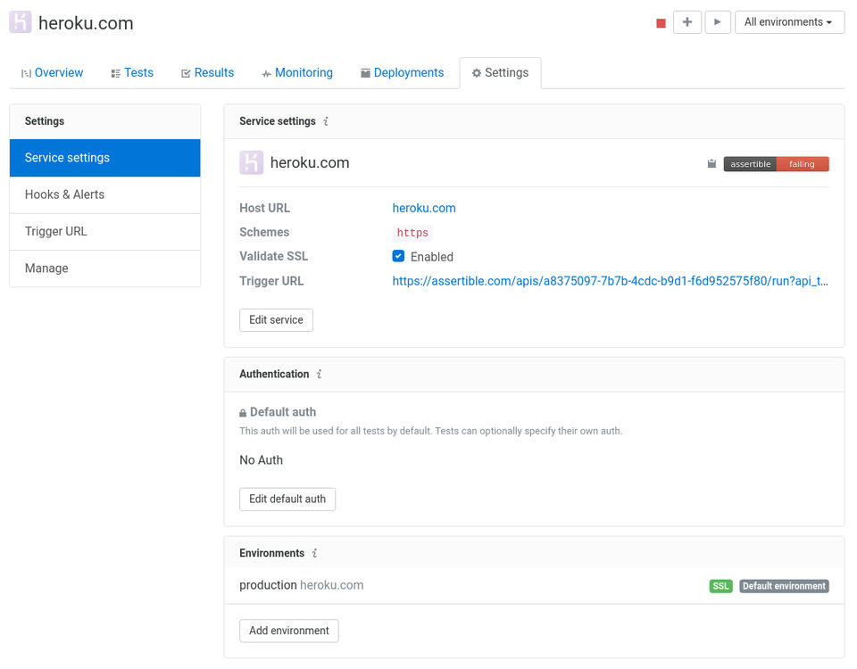Image resolution: width=857 pixels, height=669 pixels.
Task: Copy badge using the clipboard icon
Action: pyautogui.click(x=711, y=164)
